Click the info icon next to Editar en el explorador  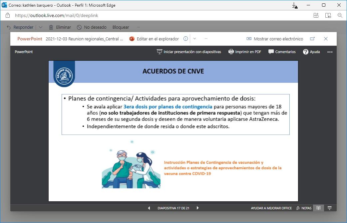(186, 39)
